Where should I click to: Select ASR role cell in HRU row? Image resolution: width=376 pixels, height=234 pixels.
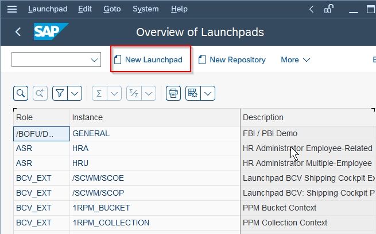click(41, 163)
